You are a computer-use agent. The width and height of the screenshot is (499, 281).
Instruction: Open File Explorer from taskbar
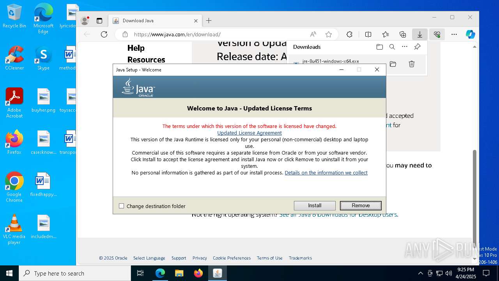point(179,273)
